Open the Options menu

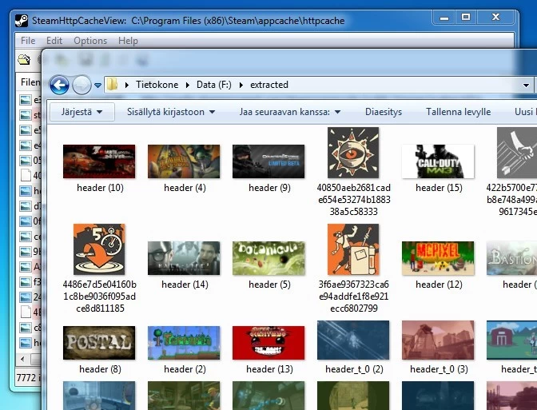coord(89,41)
